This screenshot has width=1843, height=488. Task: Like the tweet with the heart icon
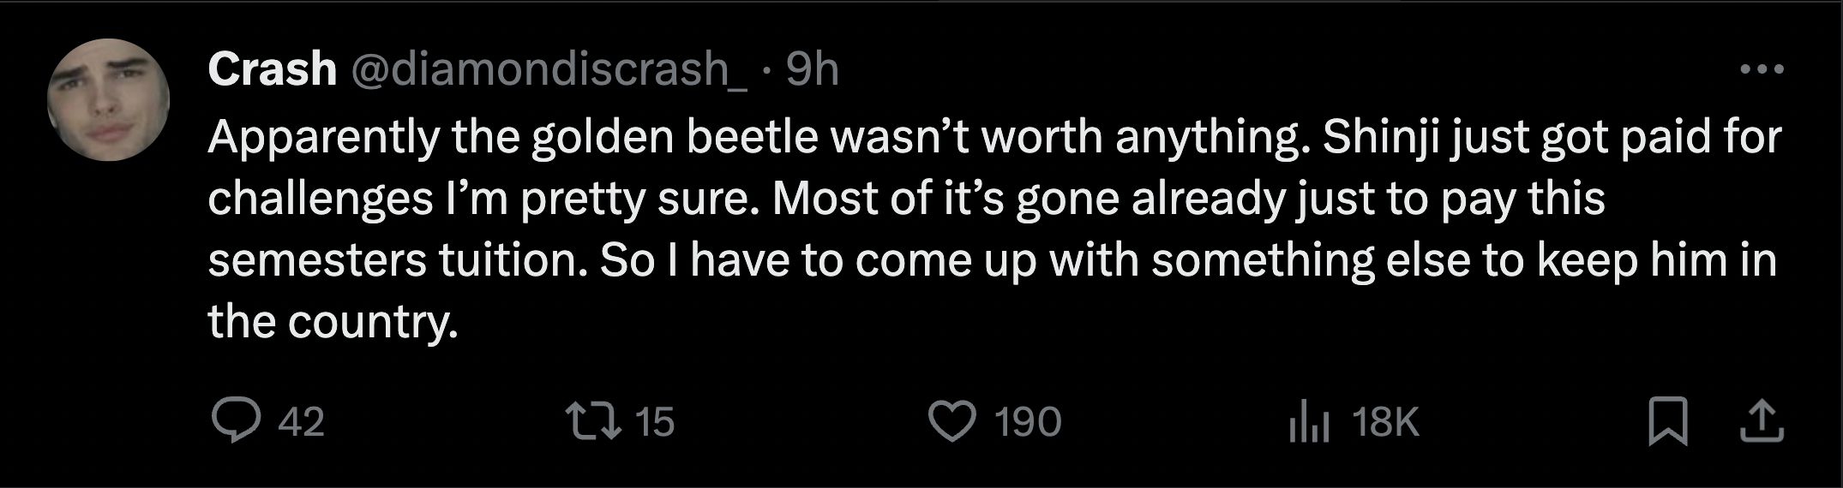952,421
